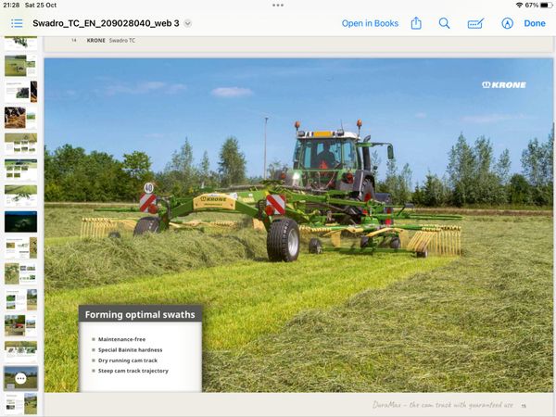
Task: Tap Done to close the document
Action: (x=535, y=23)
